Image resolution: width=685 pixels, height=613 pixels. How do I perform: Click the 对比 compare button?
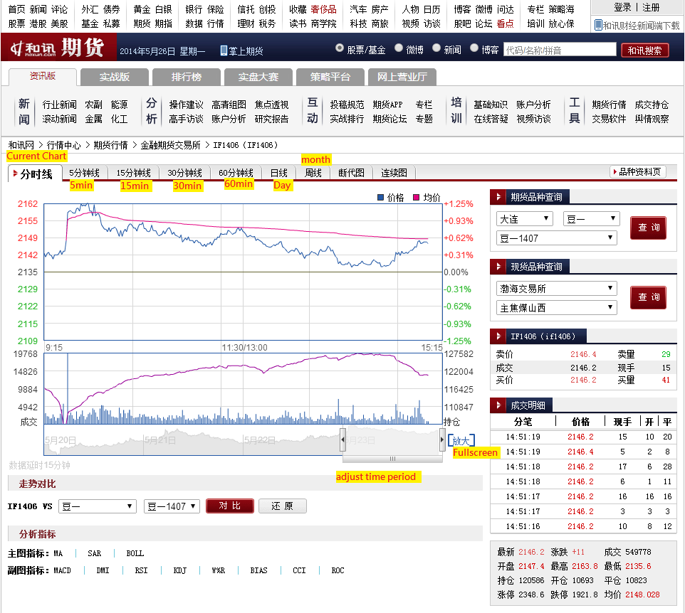tap(230, 506)
